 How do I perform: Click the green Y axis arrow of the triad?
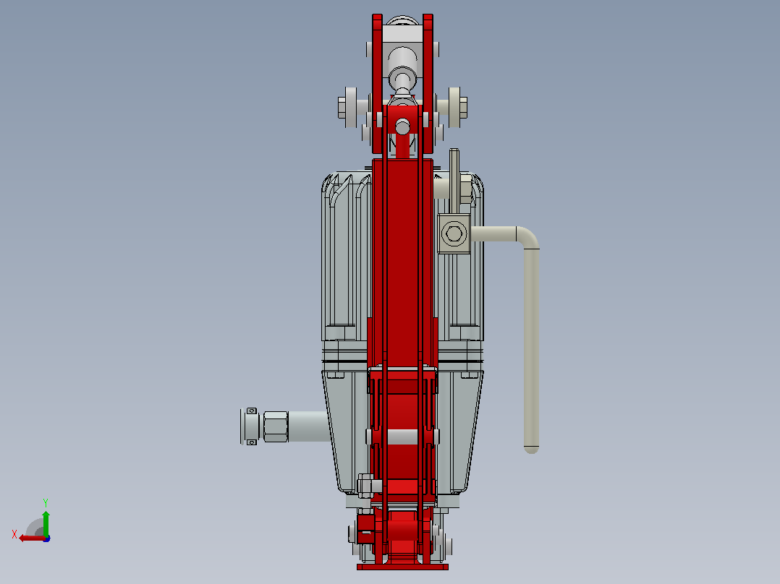pyautogui.click(x=46, y=524)
